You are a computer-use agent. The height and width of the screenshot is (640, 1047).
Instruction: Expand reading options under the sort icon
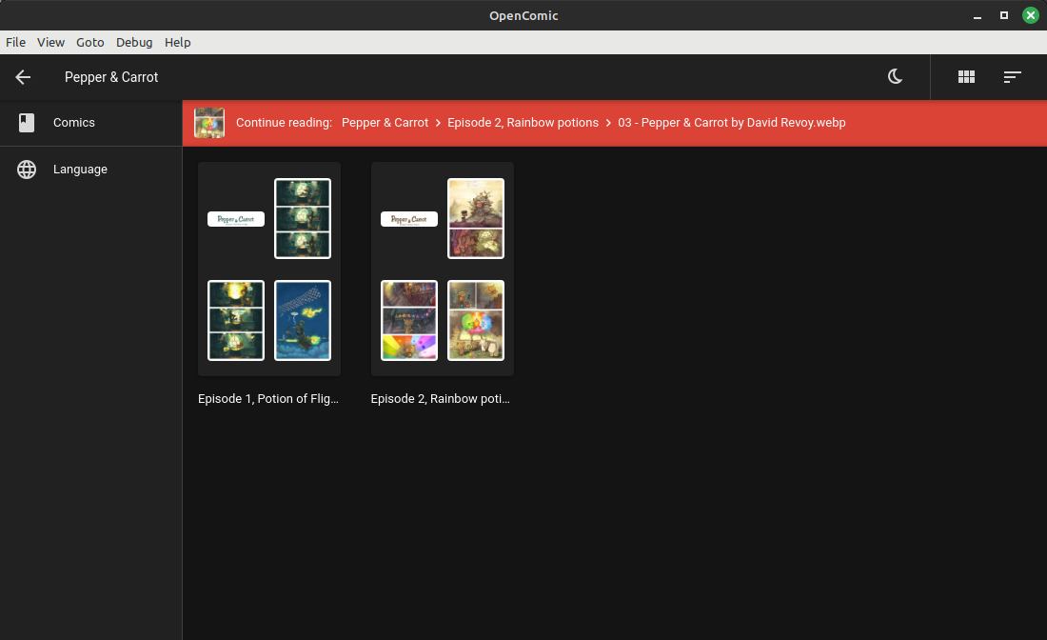point(1013,77)
